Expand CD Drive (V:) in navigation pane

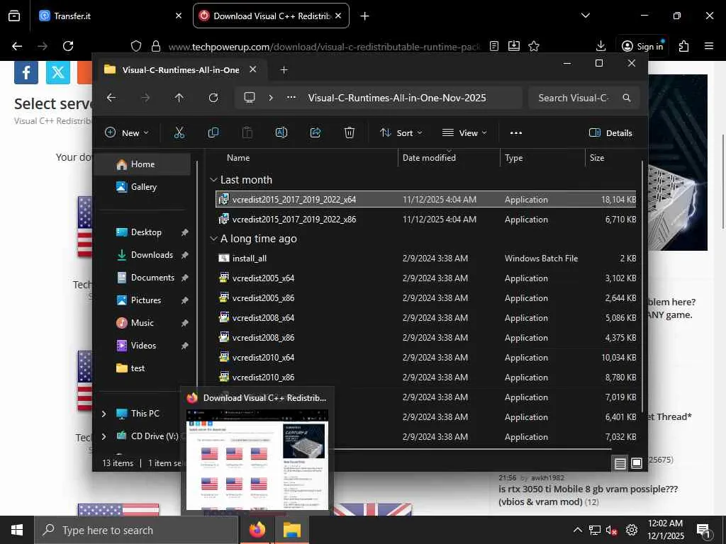[104, 436]
